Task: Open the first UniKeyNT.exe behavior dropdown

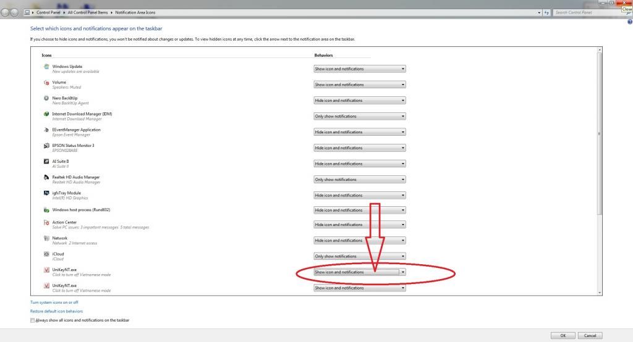Action: [360, 272]
